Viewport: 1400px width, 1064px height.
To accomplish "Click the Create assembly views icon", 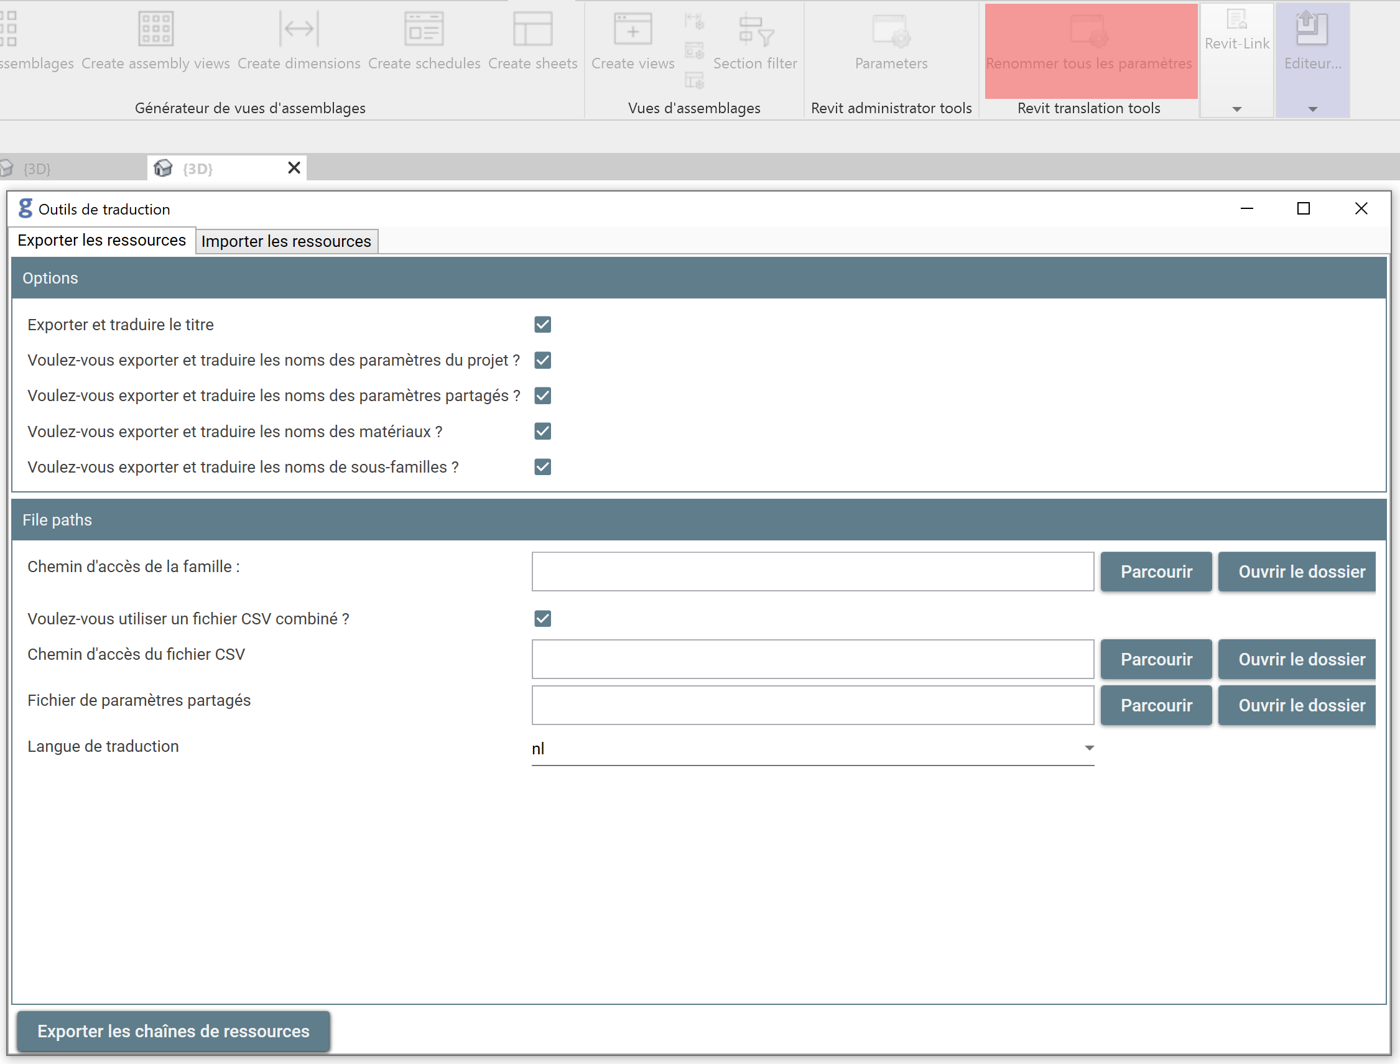I will click(x=155, y=30).
